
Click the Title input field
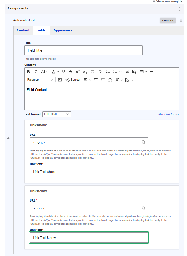83,50
